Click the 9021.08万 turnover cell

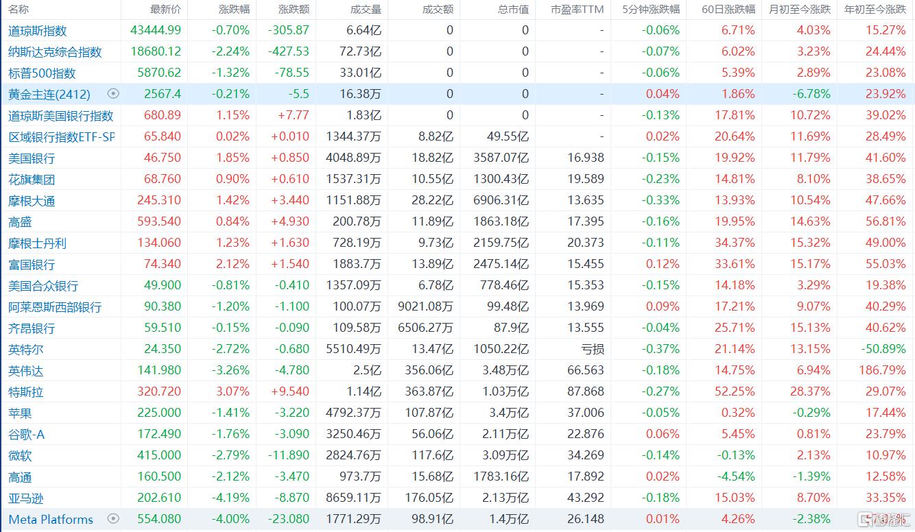click(x=426, y=306)
